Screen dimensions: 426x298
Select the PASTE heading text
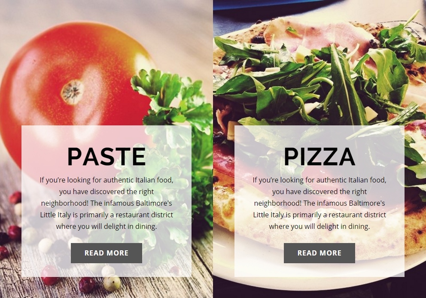click(x=106, y=156)
